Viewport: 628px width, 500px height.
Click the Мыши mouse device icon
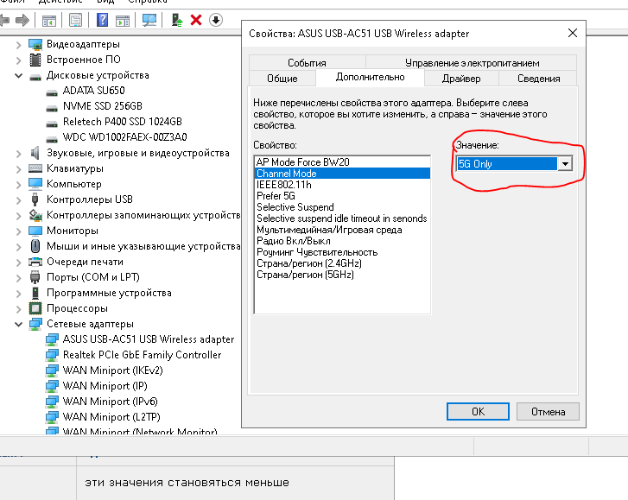35,246
